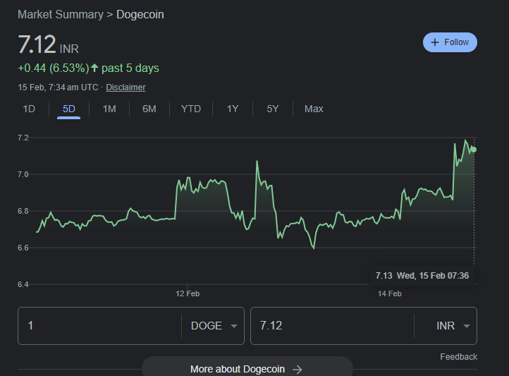This screenshot has height=376, width=509.
Task: Open the DOGE currency dropdown
Action: [214, 326]
